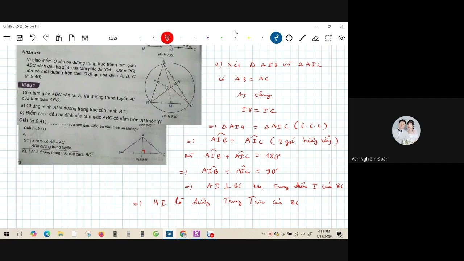Paste from clipboard in Scrble Ink toolbar
This screenshot has width=464, height=261.
pos(59,38)
